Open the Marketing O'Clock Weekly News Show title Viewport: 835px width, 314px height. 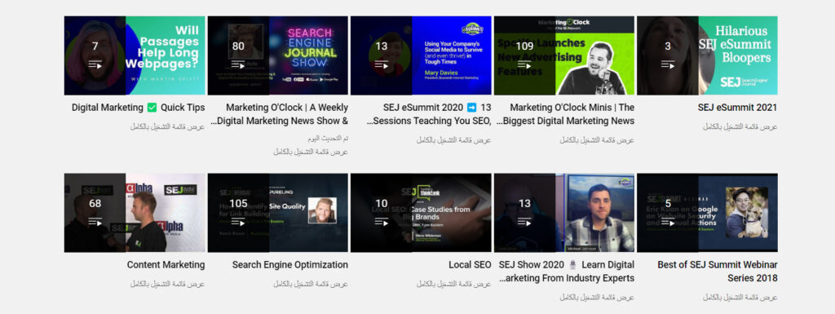pos(280,114)
